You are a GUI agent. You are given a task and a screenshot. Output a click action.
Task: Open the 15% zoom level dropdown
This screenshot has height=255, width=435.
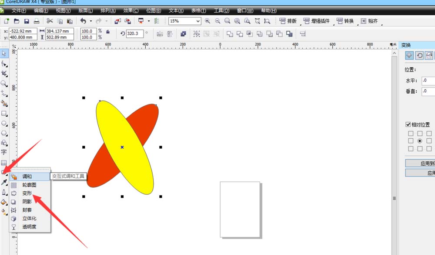click(x=198, y=21)
